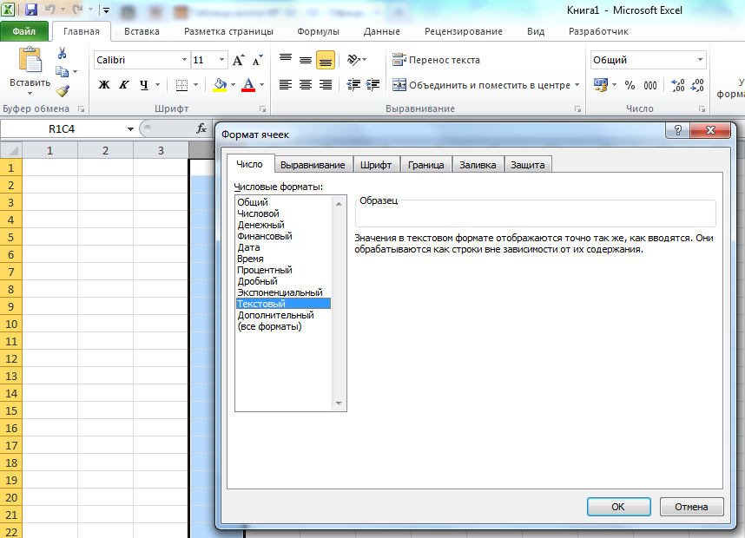Click the Borders icon
The height and width of the screenshot is (538, 745).
[181, 85]
